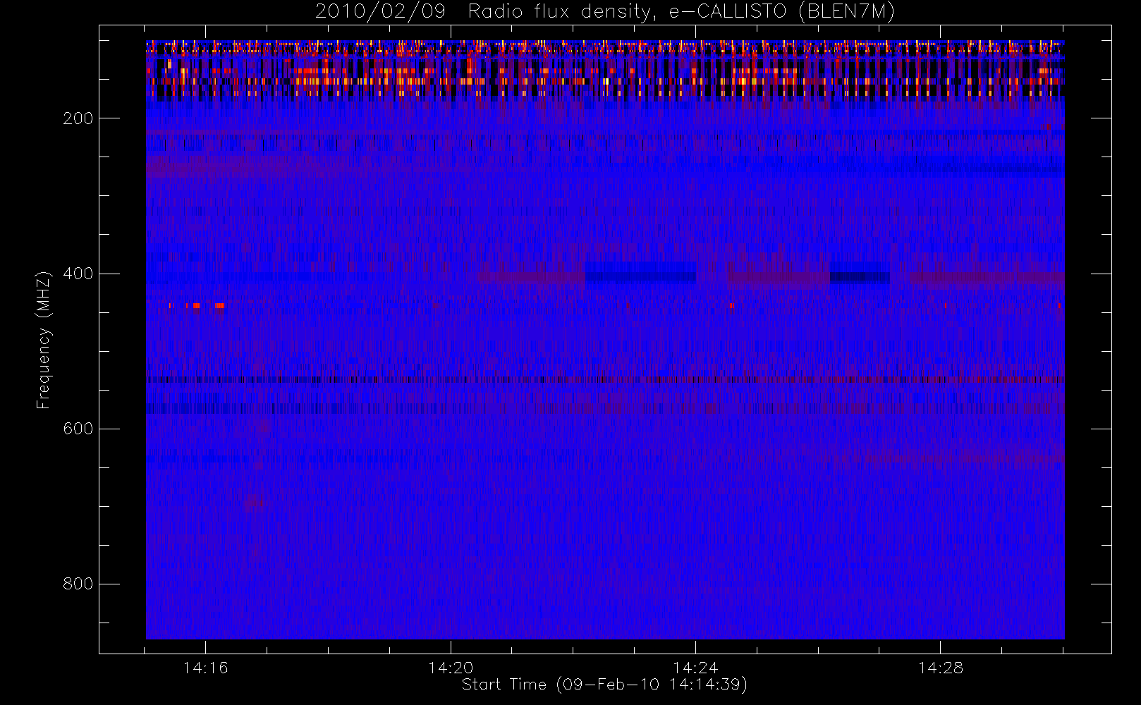Click the 14:16 time tick label
1141x705 pixels.
[x=205, y=668]
